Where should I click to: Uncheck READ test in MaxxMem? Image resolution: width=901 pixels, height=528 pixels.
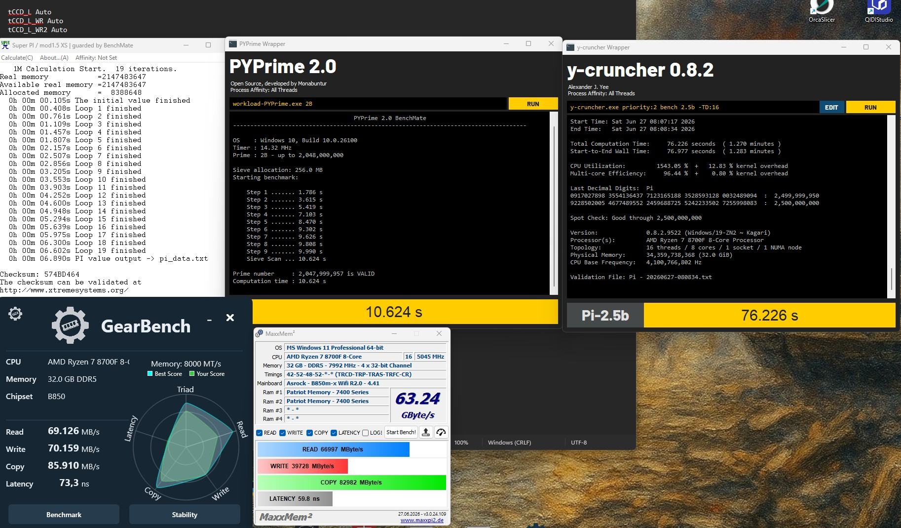pyautogui.click(x=260, y=433)
